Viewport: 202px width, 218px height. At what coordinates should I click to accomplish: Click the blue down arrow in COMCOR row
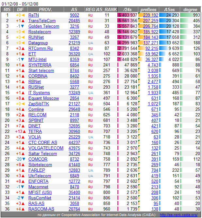(x=24, y=159)
